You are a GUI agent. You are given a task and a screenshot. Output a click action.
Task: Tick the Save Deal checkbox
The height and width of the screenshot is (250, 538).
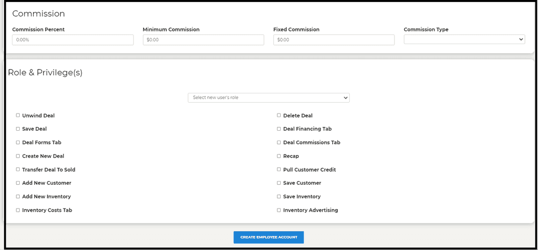coord(18,129)
